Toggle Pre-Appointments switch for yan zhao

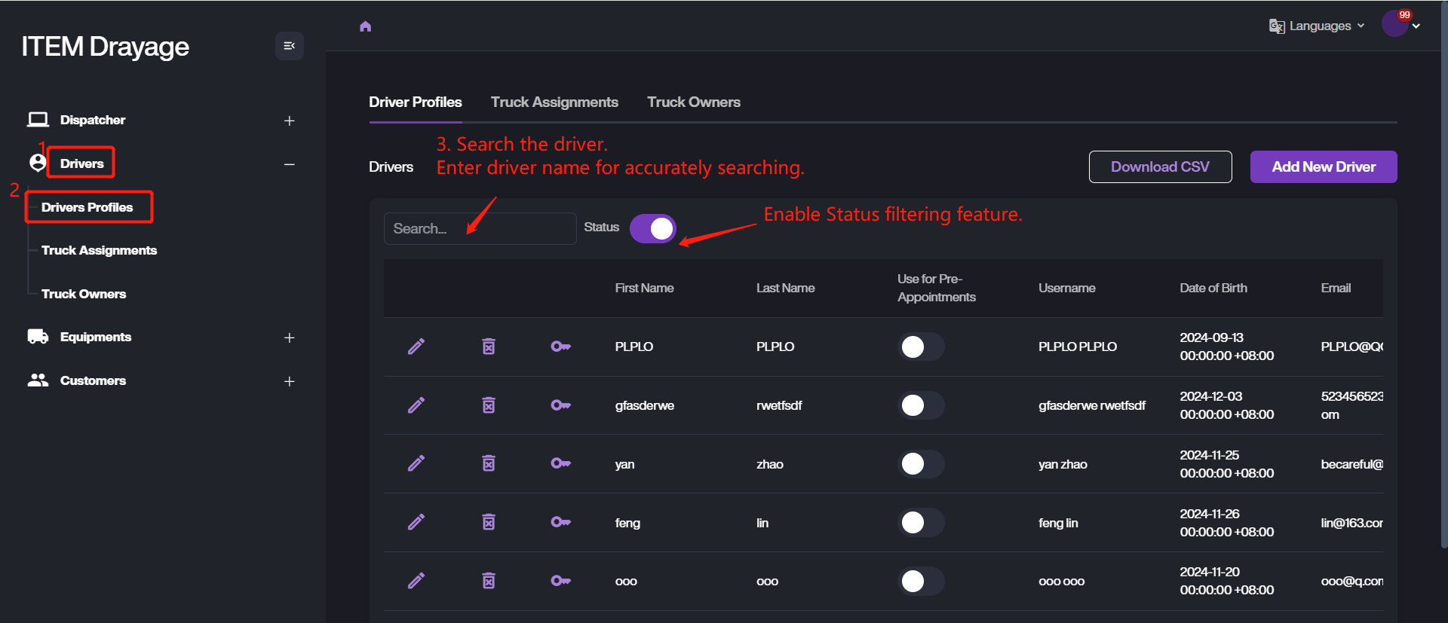[x=921, y=464]
